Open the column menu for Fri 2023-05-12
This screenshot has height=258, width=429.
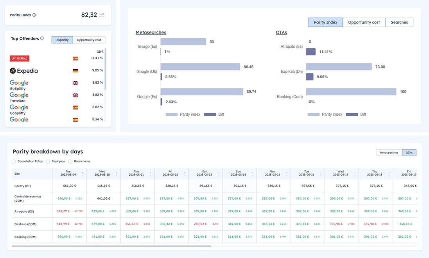(x=185, y=174)
